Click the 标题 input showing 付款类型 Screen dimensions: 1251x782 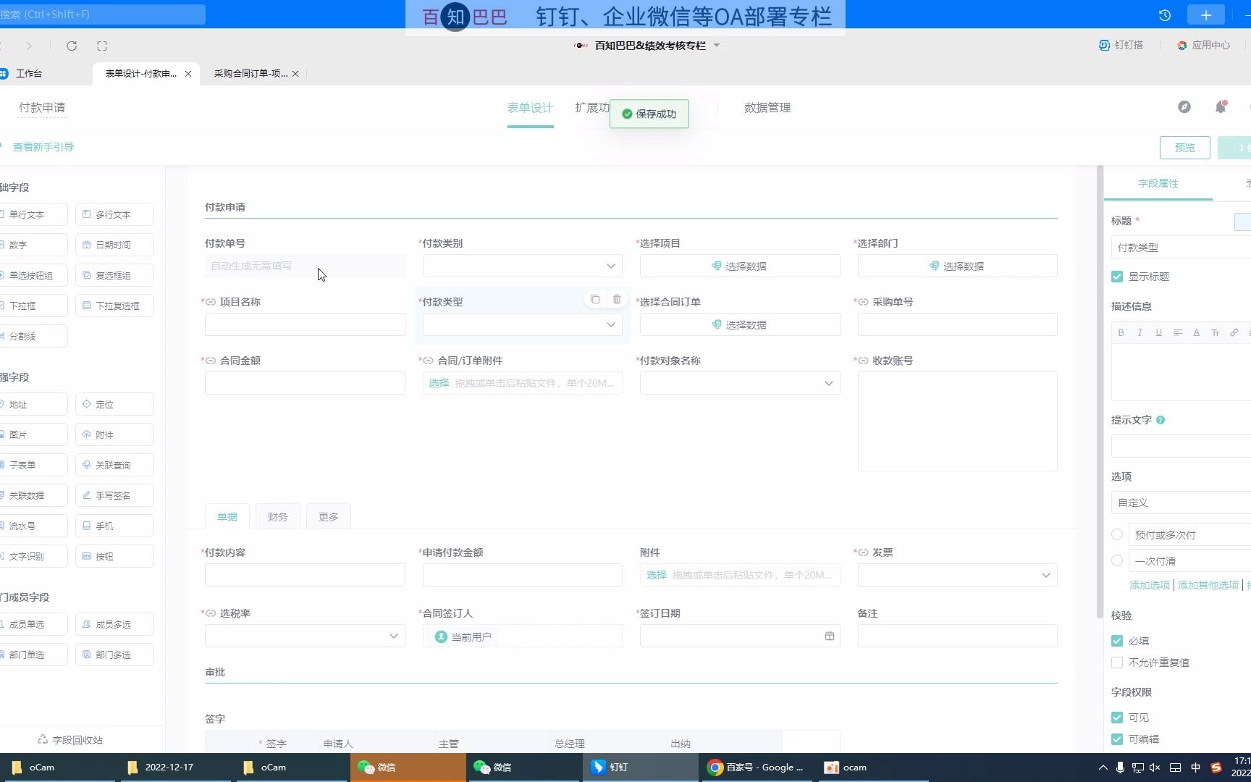click(1181, 248)
